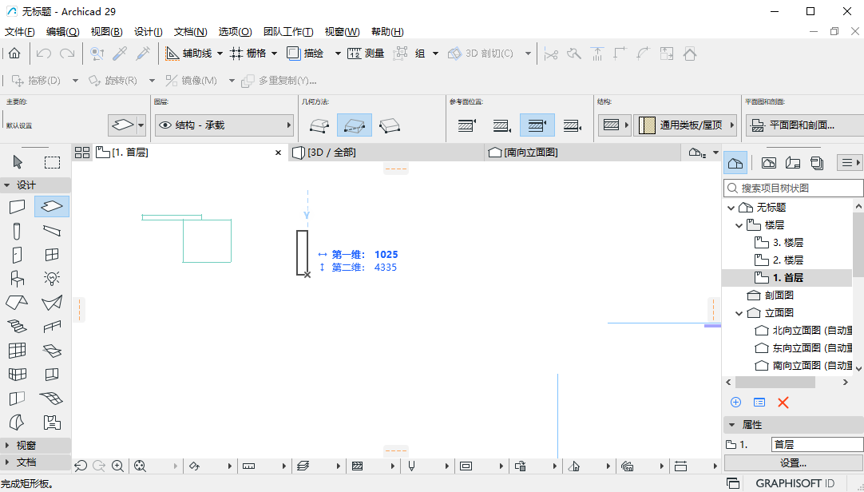Expand the 视窗 toolbox section
This screenshot has height=492, width=864.
tap(8, 445)
